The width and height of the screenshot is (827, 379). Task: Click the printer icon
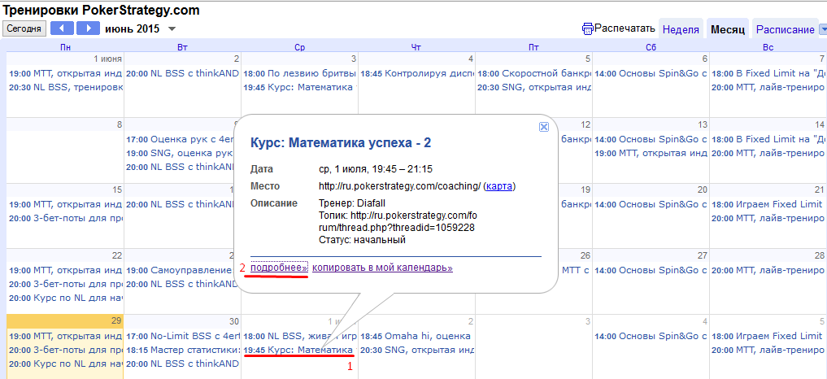pyautogui.click(x=587, y=28)
